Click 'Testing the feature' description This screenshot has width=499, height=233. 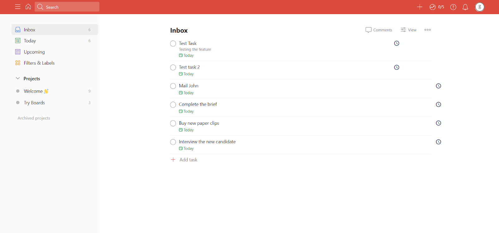(195, 49)
